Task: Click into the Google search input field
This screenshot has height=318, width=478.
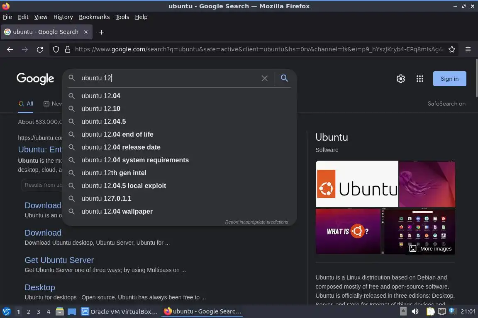Action: point(169,78)
